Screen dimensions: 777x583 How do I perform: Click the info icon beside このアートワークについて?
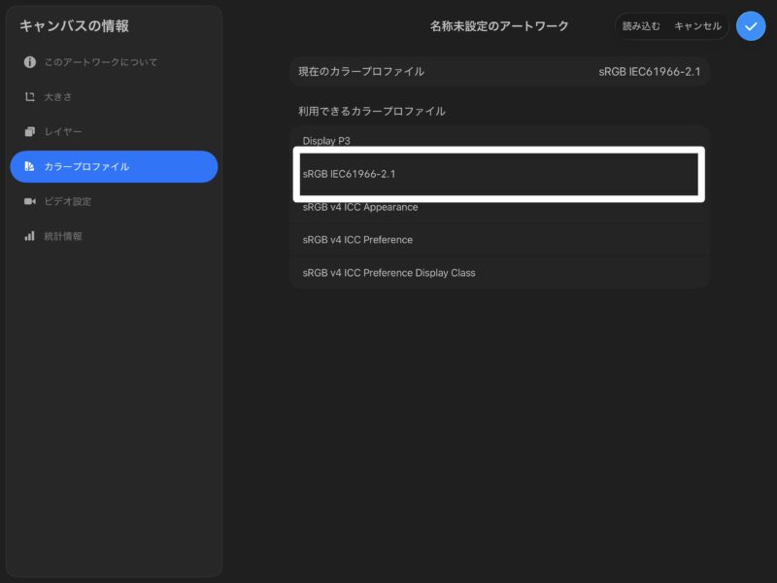tap(30, 62)
